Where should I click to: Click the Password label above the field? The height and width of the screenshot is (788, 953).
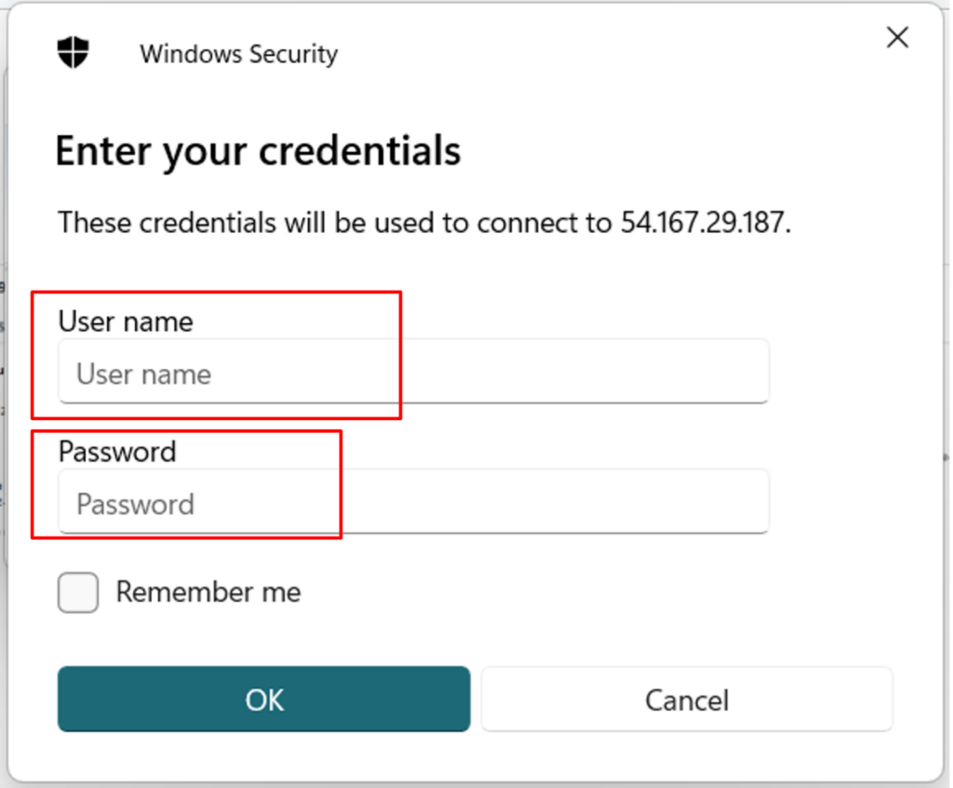coord(117,452)
